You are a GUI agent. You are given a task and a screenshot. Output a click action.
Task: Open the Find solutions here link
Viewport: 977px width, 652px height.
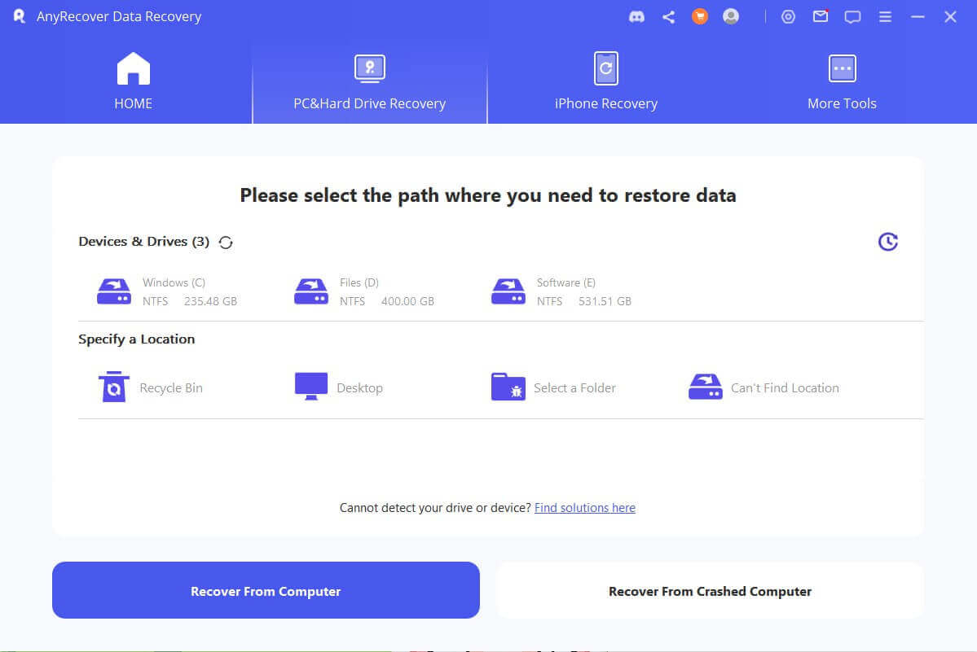(x=584, y=507)
